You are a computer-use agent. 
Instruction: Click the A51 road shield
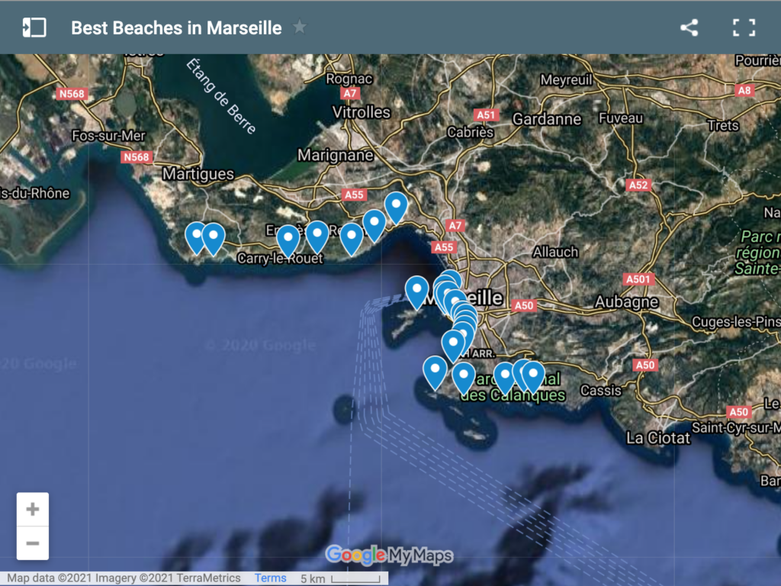click(486, 115)
